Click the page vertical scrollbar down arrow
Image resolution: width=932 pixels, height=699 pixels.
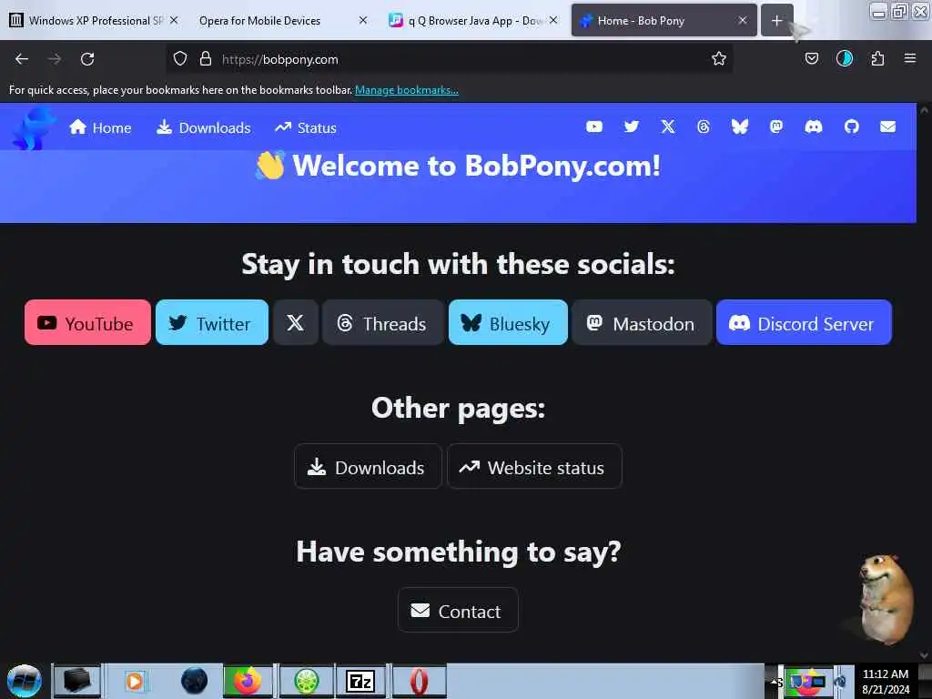(925, 654)
